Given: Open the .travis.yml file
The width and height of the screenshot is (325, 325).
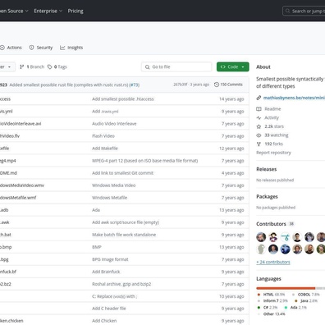Looking at the screenshot, I should [x=7, y=112].
